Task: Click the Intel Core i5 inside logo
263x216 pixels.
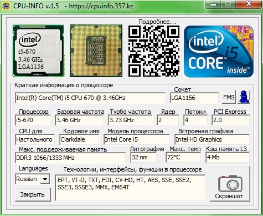Action: (219, 51)
